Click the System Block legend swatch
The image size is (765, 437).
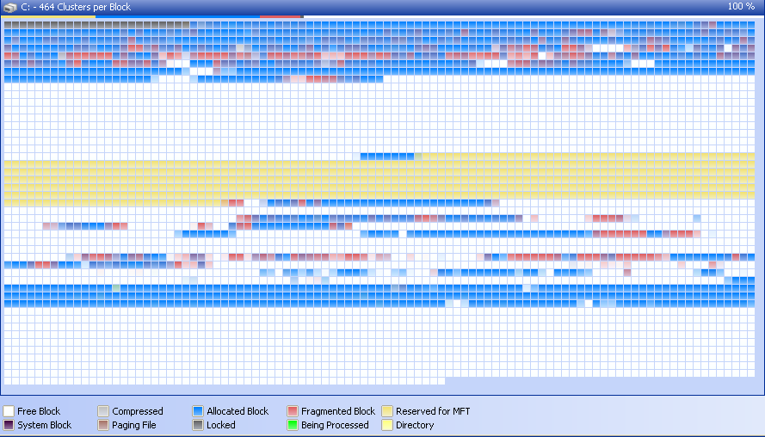(x=9, y=425)
